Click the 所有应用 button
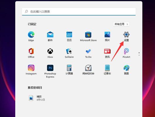Viewport: 155px width, 117px height. (121, 24)
